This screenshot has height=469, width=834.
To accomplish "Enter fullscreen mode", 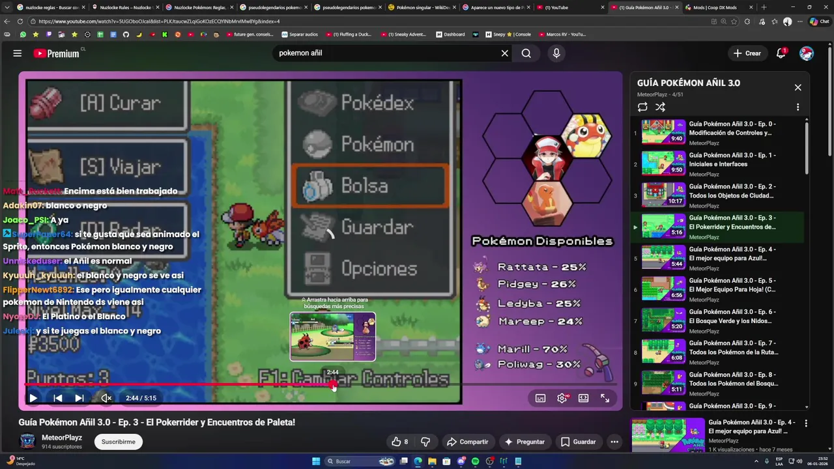I will [605, 398].
